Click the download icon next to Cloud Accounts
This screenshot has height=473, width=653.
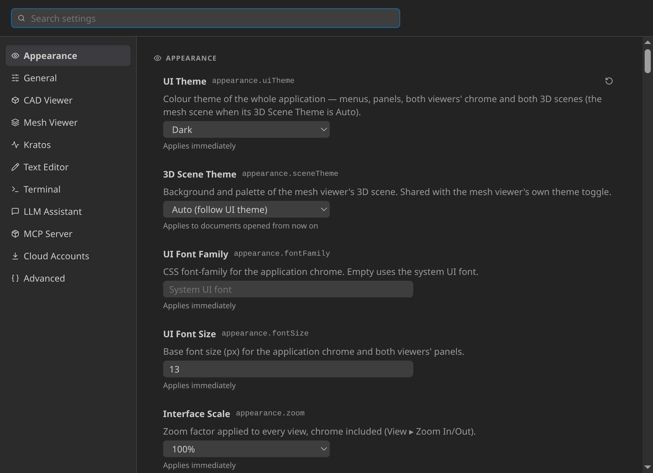click(15, 256)
